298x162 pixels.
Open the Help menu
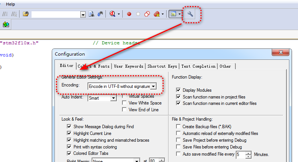(10, 4)
